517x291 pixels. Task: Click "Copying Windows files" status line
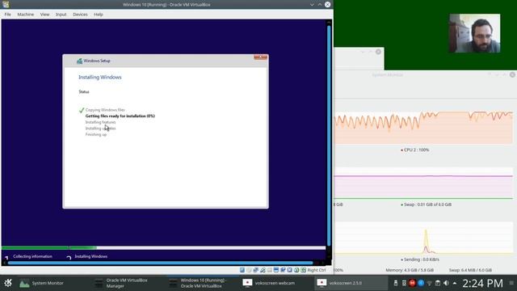[x=105, y=110]
